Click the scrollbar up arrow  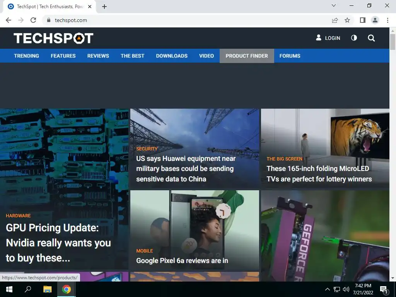393,31
